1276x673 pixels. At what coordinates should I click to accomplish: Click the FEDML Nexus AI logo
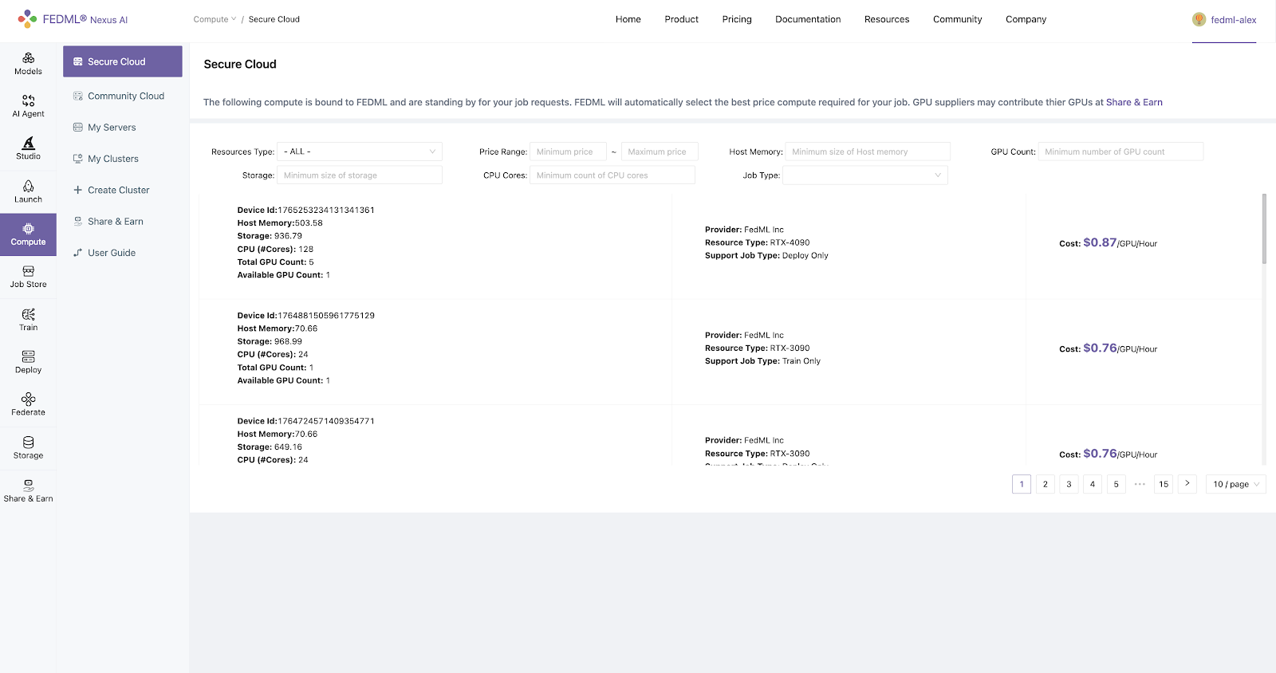click(73, 19)
